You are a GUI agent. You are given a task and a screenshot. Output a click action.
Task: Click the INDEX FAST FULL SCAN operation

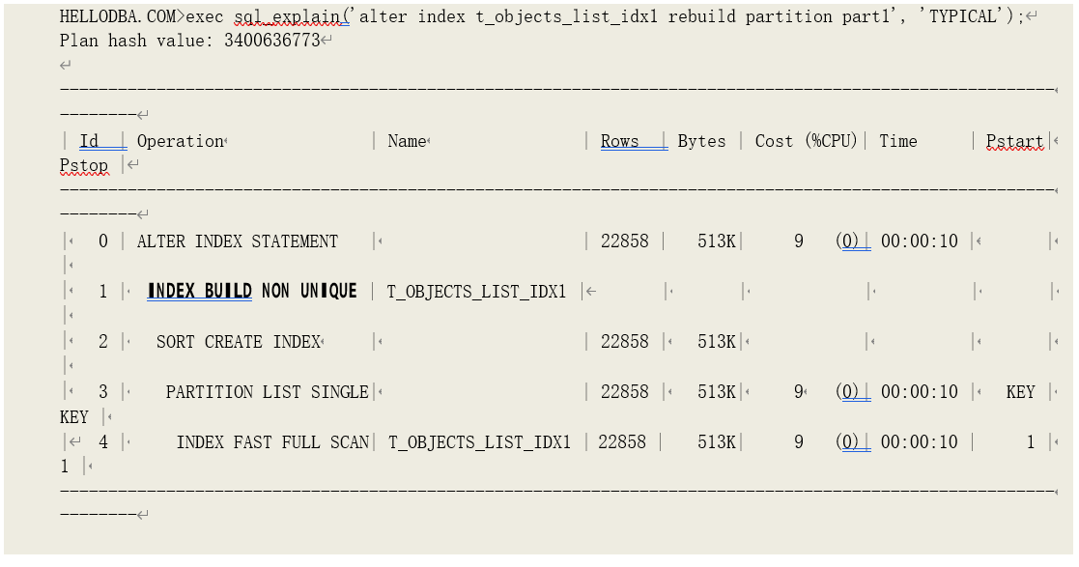pyautogui.click(x=272, y=442)
